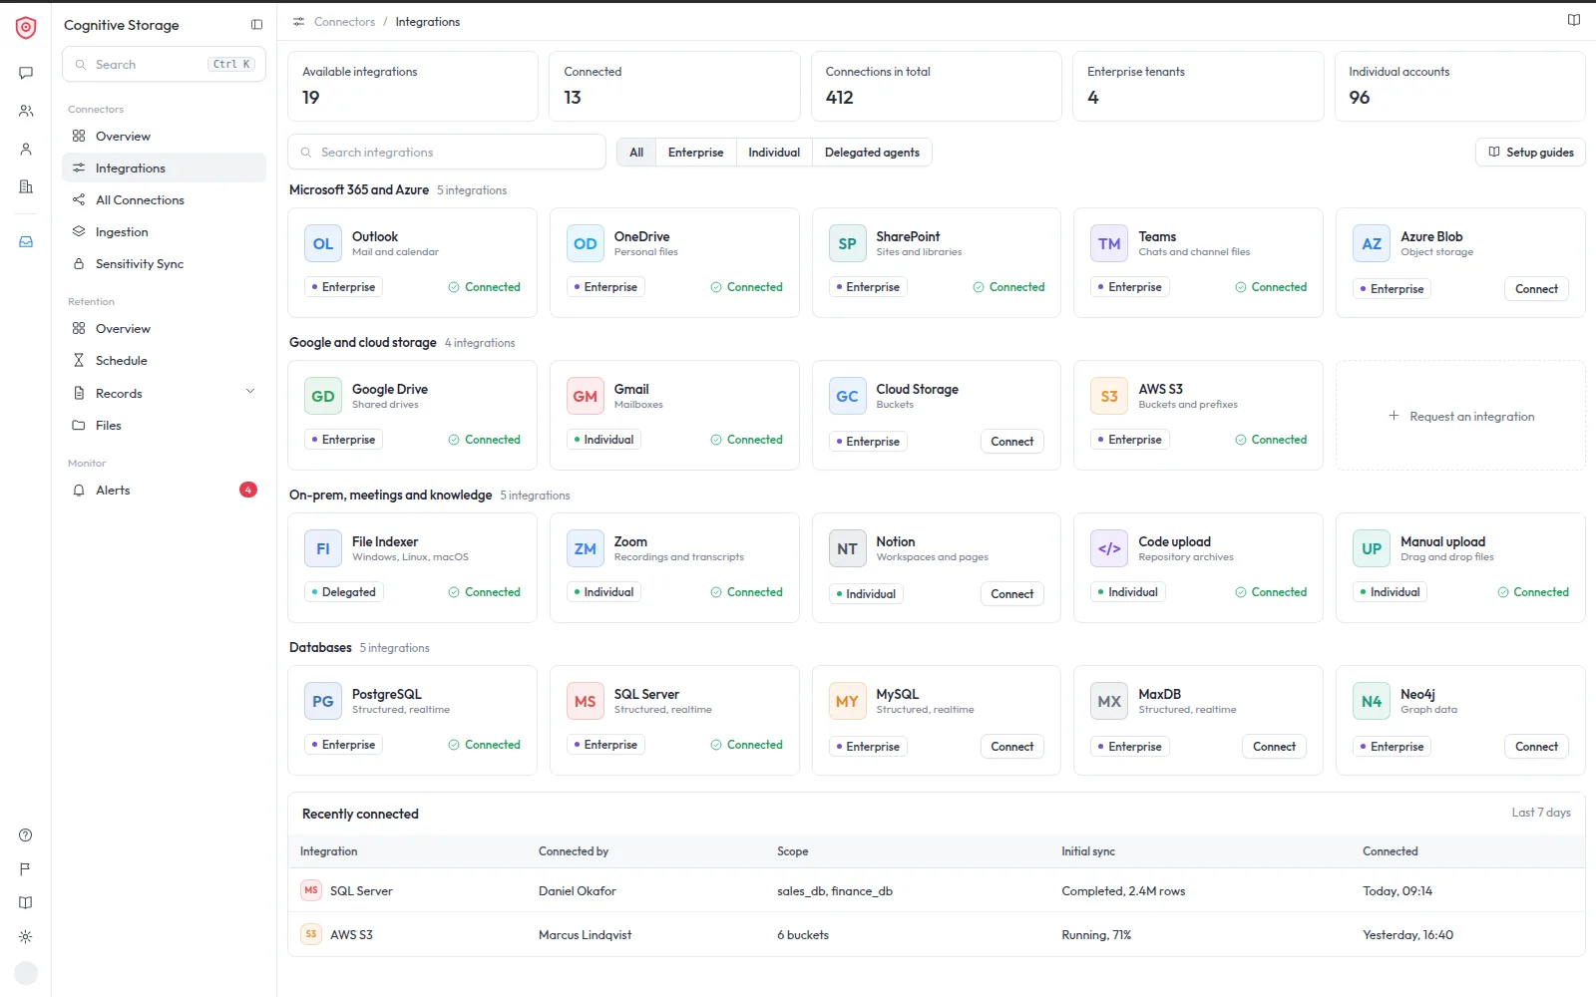Select the Enterprise filter tab
The width and height of the screenshot is (1596, 997).
696,153
